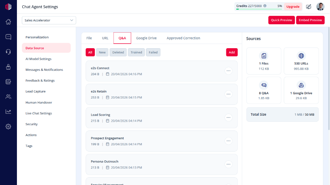Expand the Sales Accelerator agent dropdown
The height and width of the screenshot is (185, 330).
(x=49, y=20)
